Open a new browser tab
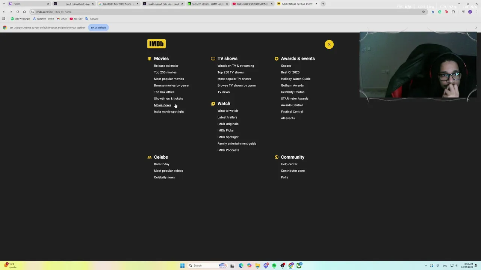This screenshot has width=481, height=270. click(x=323, y=4)
